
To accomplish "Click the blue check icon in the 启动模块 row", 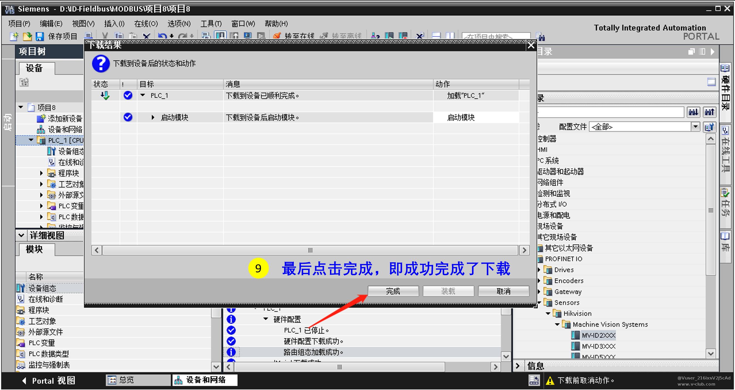I will pos(128,117).
